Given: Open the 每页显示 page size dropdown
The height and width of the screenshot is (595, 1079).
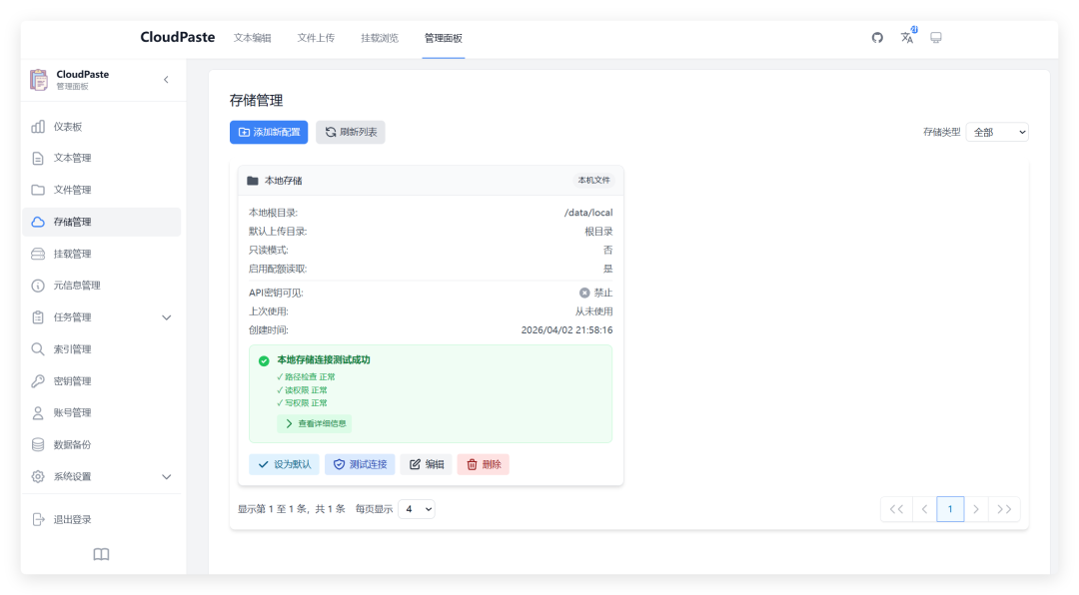Looking at the screenshot, I should (x=417, y=509).
